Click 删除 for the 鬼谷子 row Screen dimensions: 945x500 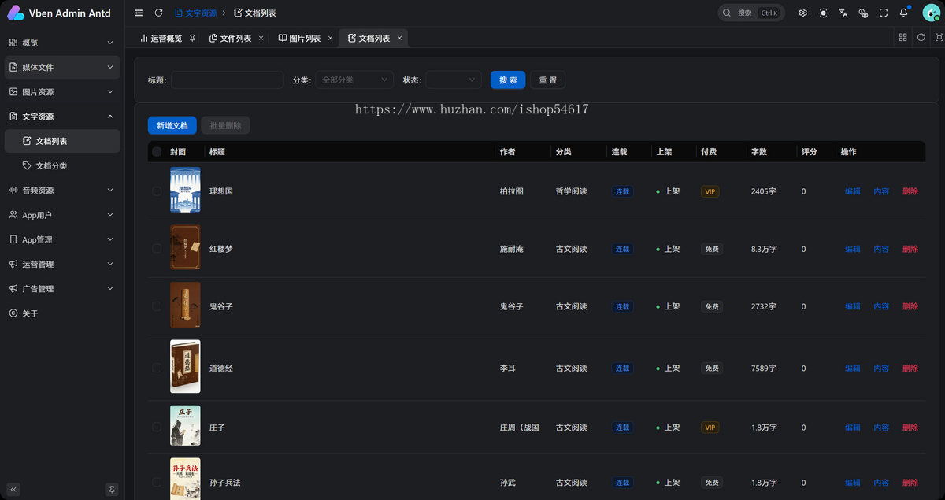coord(910,306)
